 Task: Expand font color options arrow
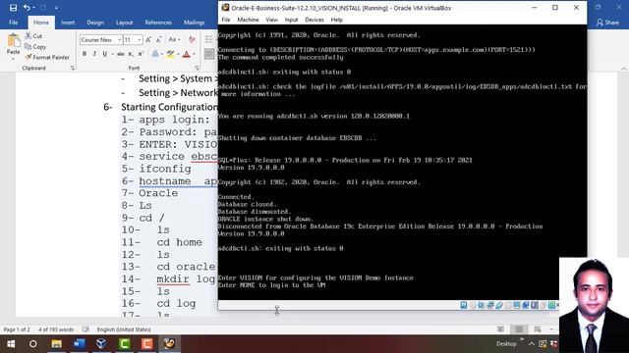(194, 54)
